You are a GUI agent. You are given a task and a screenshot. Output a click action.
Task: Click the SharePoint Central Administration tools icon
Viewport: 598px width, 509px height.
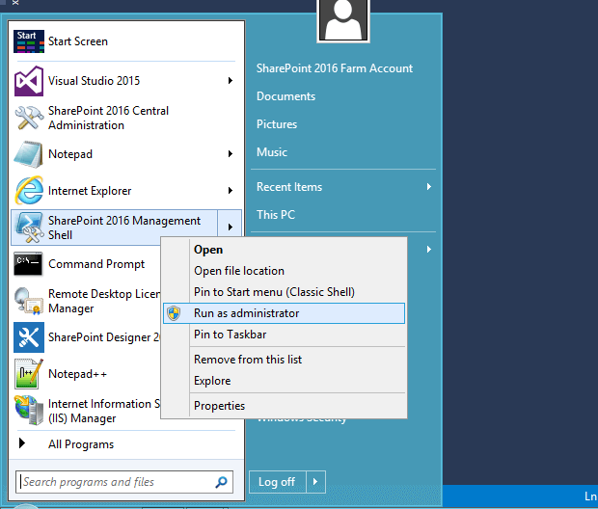(29, 118)
